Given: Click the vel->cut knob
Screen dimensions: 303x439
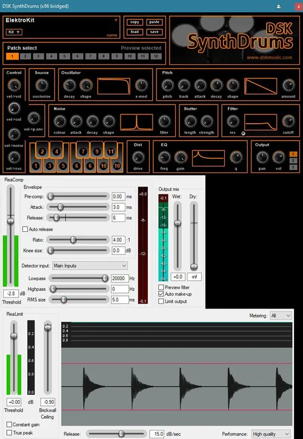Looking at the screenshot, I should 15,108.
